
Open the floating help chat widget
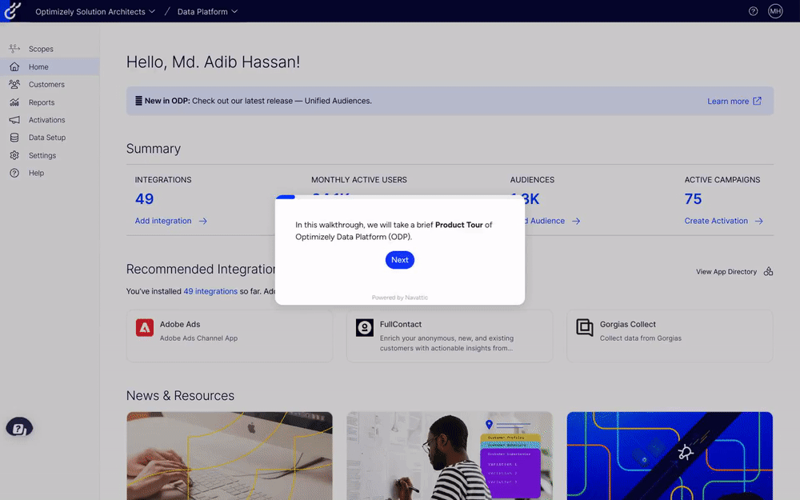pyautogui.click(x=19, y=428)
